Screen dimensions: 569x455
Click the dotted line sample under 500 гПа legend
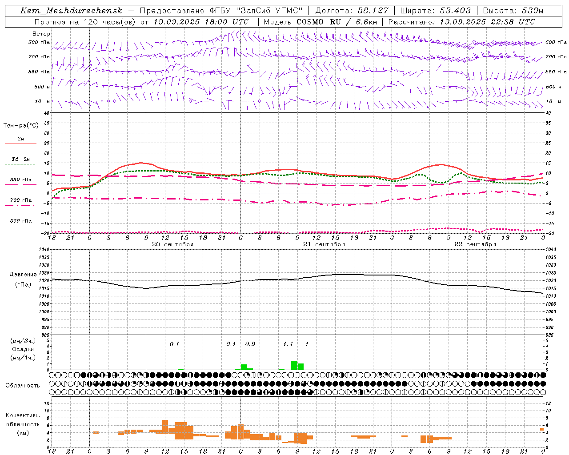(x=20, y=226)
